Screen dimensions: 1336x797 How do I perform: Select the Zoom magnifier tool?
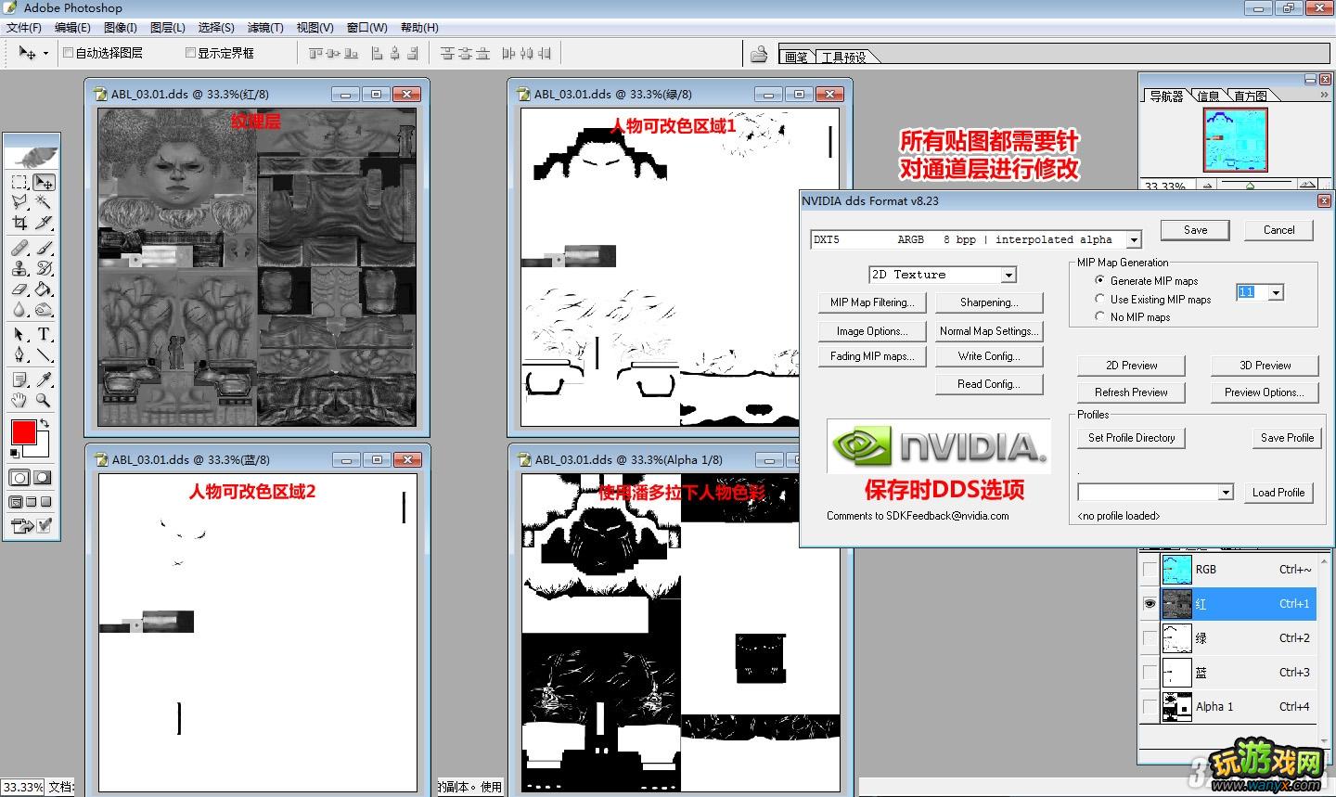[44, 401]
